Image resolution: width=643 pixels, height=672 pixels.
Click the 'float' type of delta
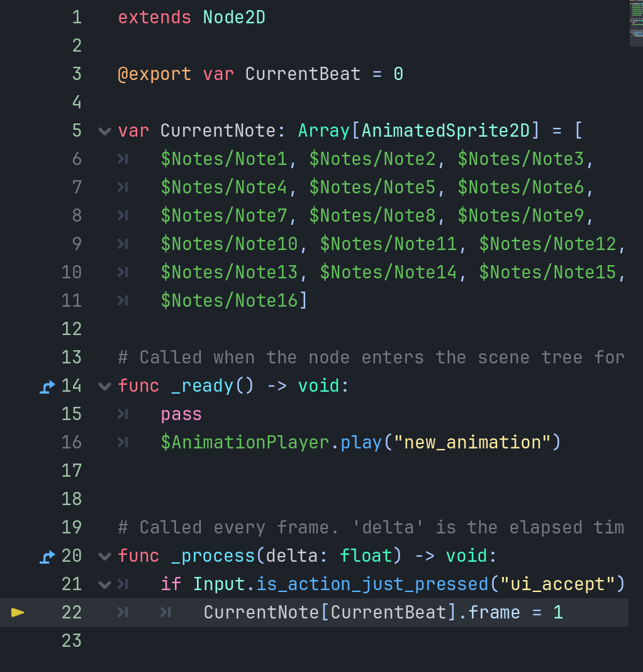click(366, 556)
